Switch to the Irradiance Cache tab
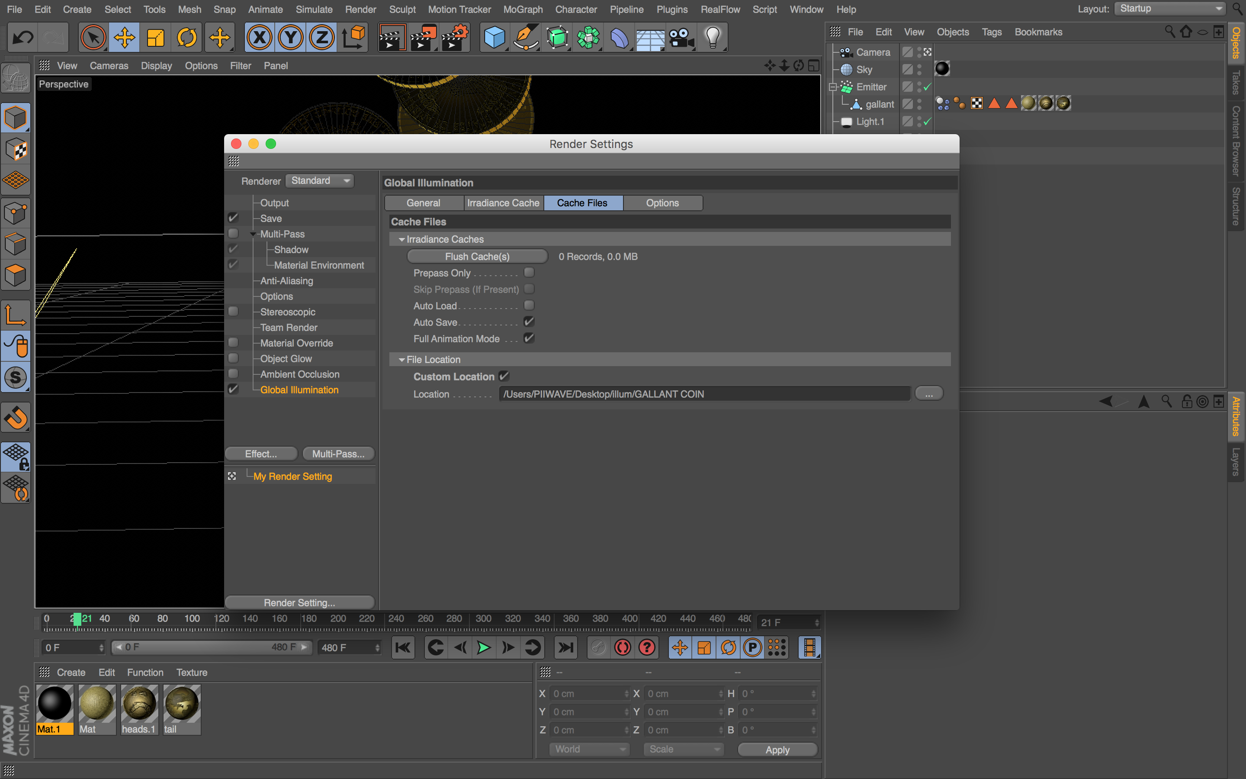Viewport: 1246px width, 779px height. point(503,203)
